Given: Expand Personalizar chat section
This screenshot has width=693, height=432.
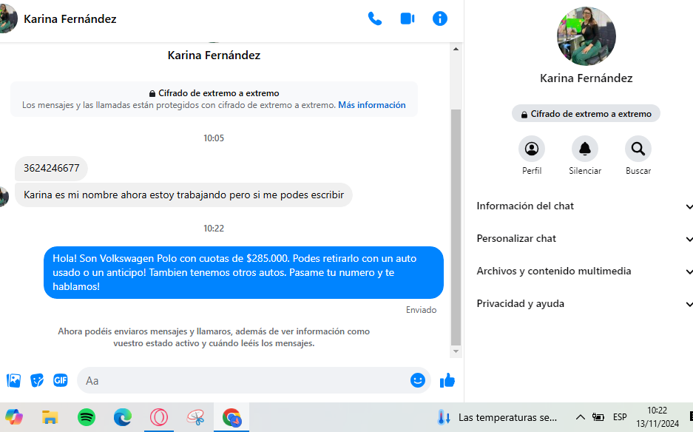Looking at the screenshot, I should (584, 239).
